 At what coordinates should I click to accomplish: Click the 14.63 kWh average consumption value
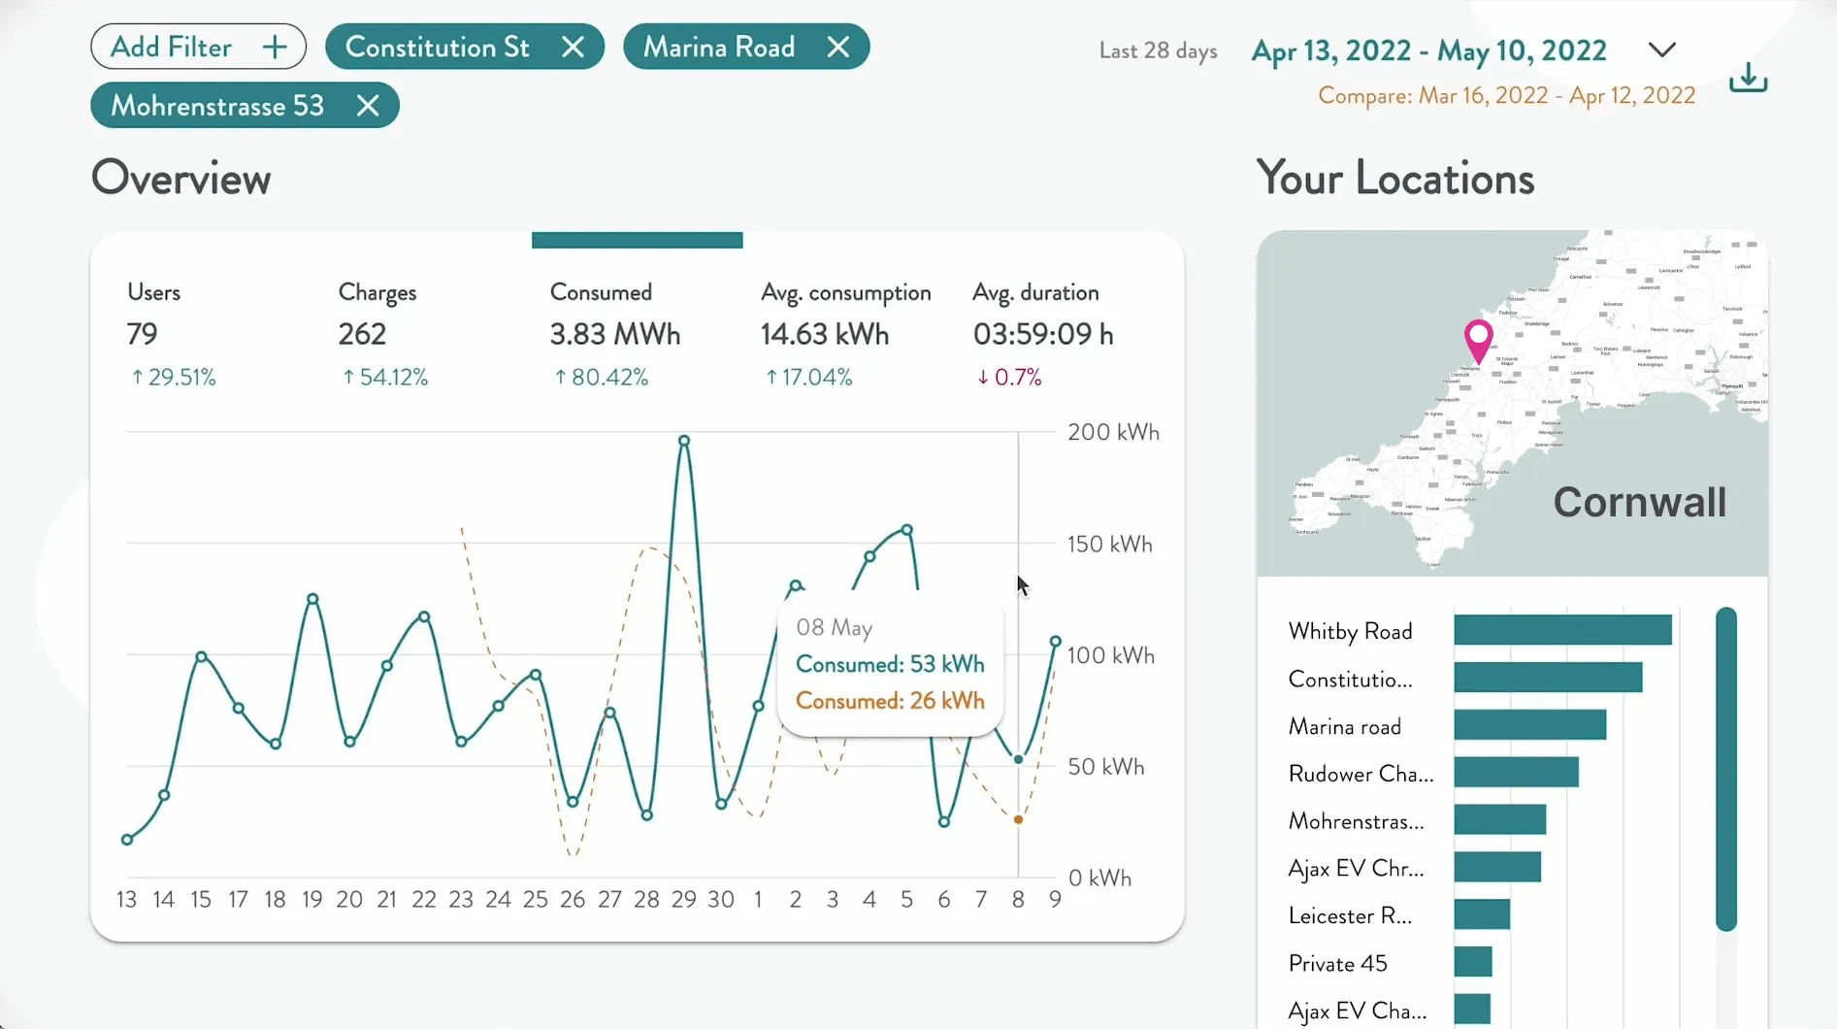tap(825, 335)
